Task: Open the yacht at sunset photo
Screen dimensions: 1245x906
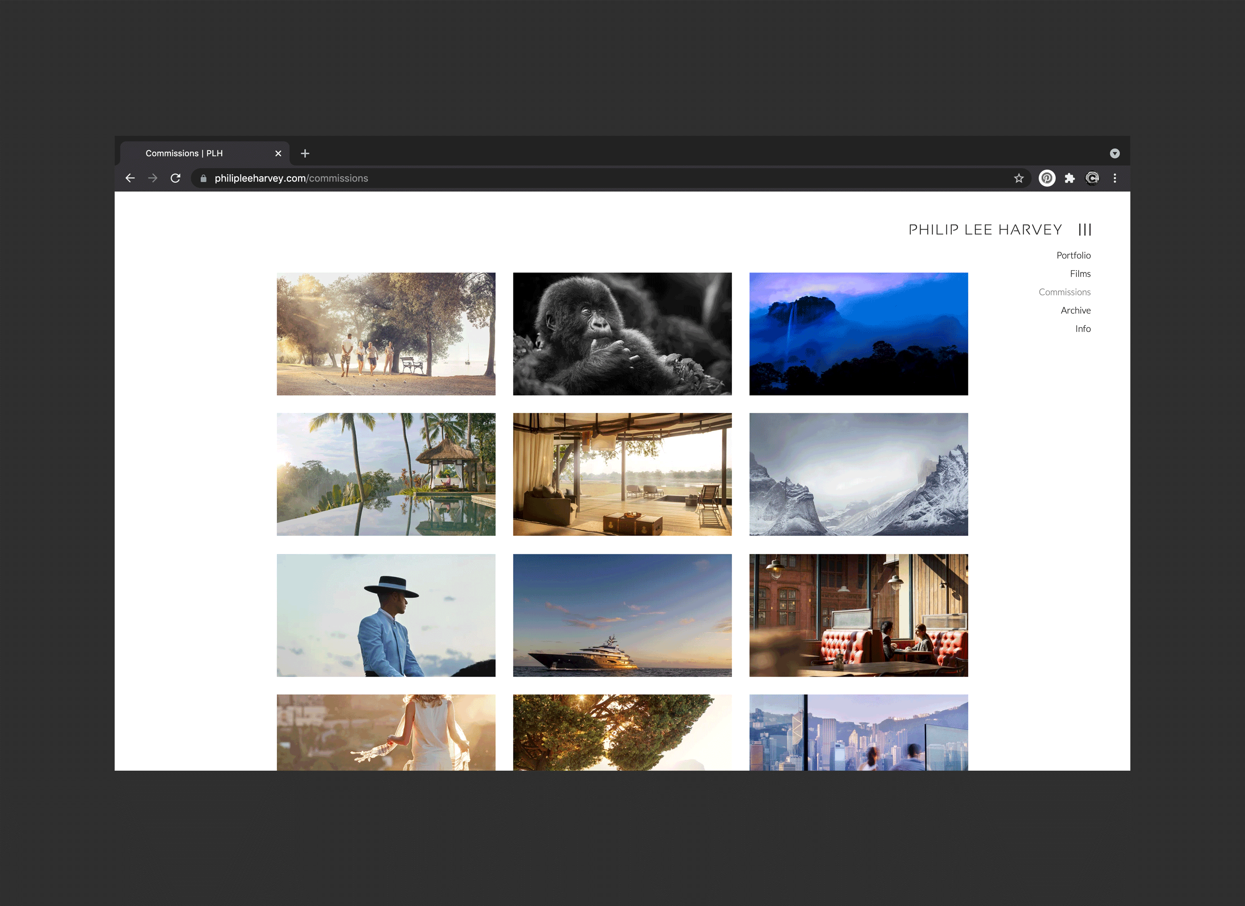Action: click(622, 615)
